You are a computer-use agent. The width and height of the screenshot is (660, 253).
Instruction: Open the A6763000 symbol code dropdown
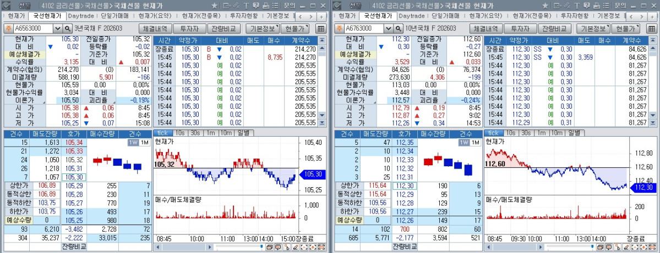pyautogui.click(x=388, y=29)
